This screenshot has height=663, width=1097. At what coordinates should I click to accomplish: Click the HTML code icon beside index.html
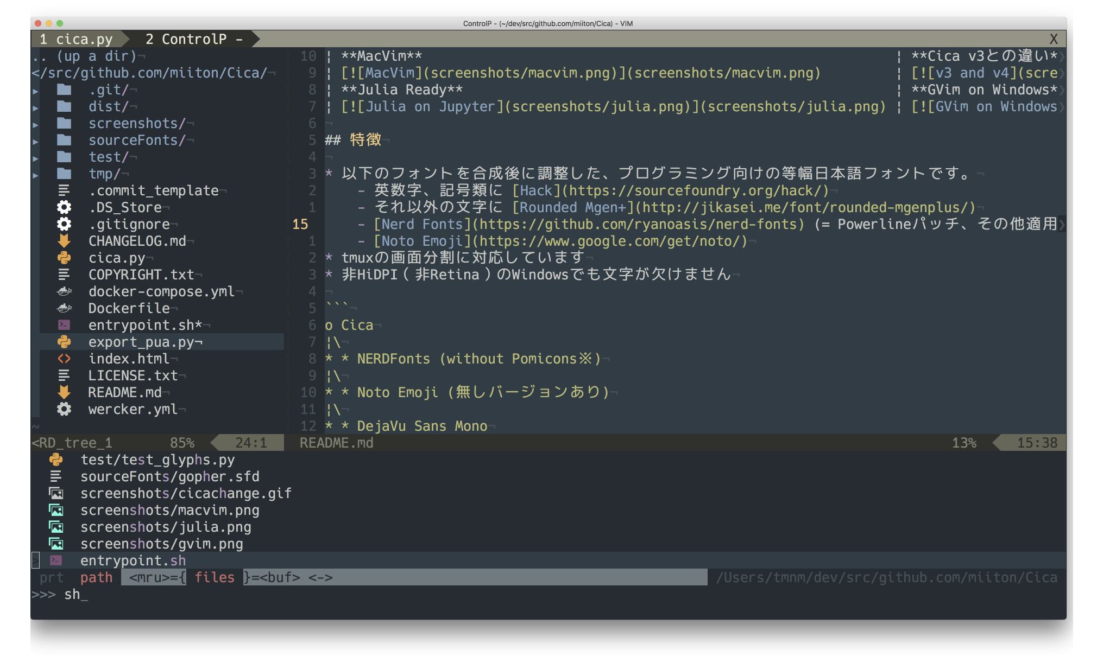point(64,359)
